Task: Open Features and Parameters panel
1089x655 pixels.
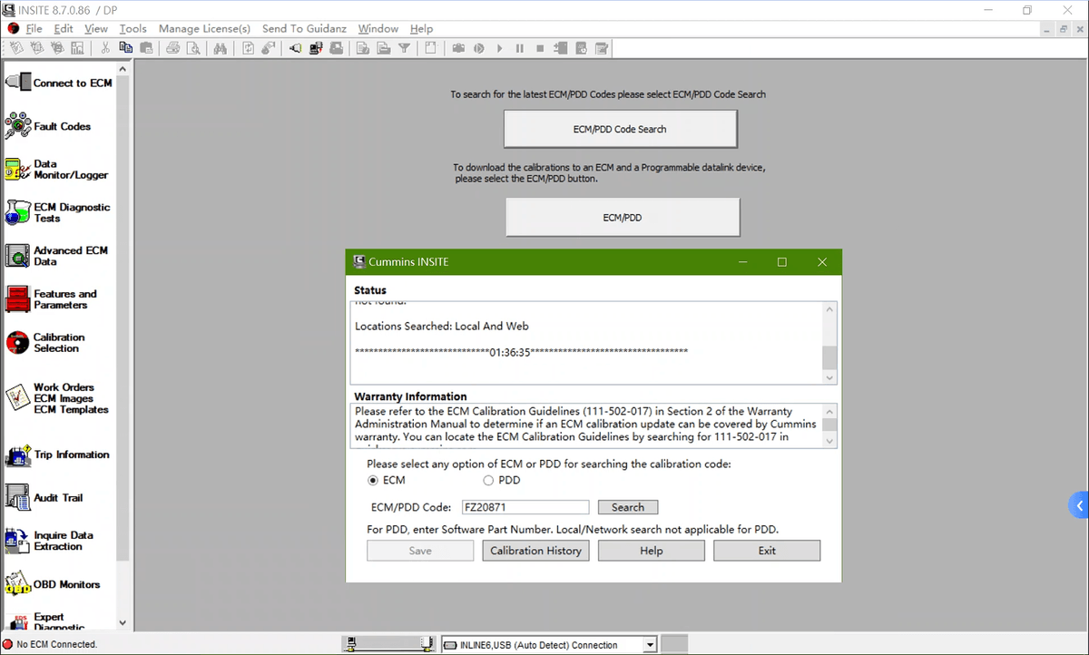Action: coord(18,299)
